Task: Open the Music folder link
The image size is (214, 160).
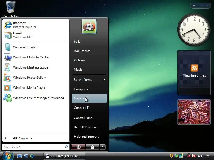Action: tap(89, 70)
